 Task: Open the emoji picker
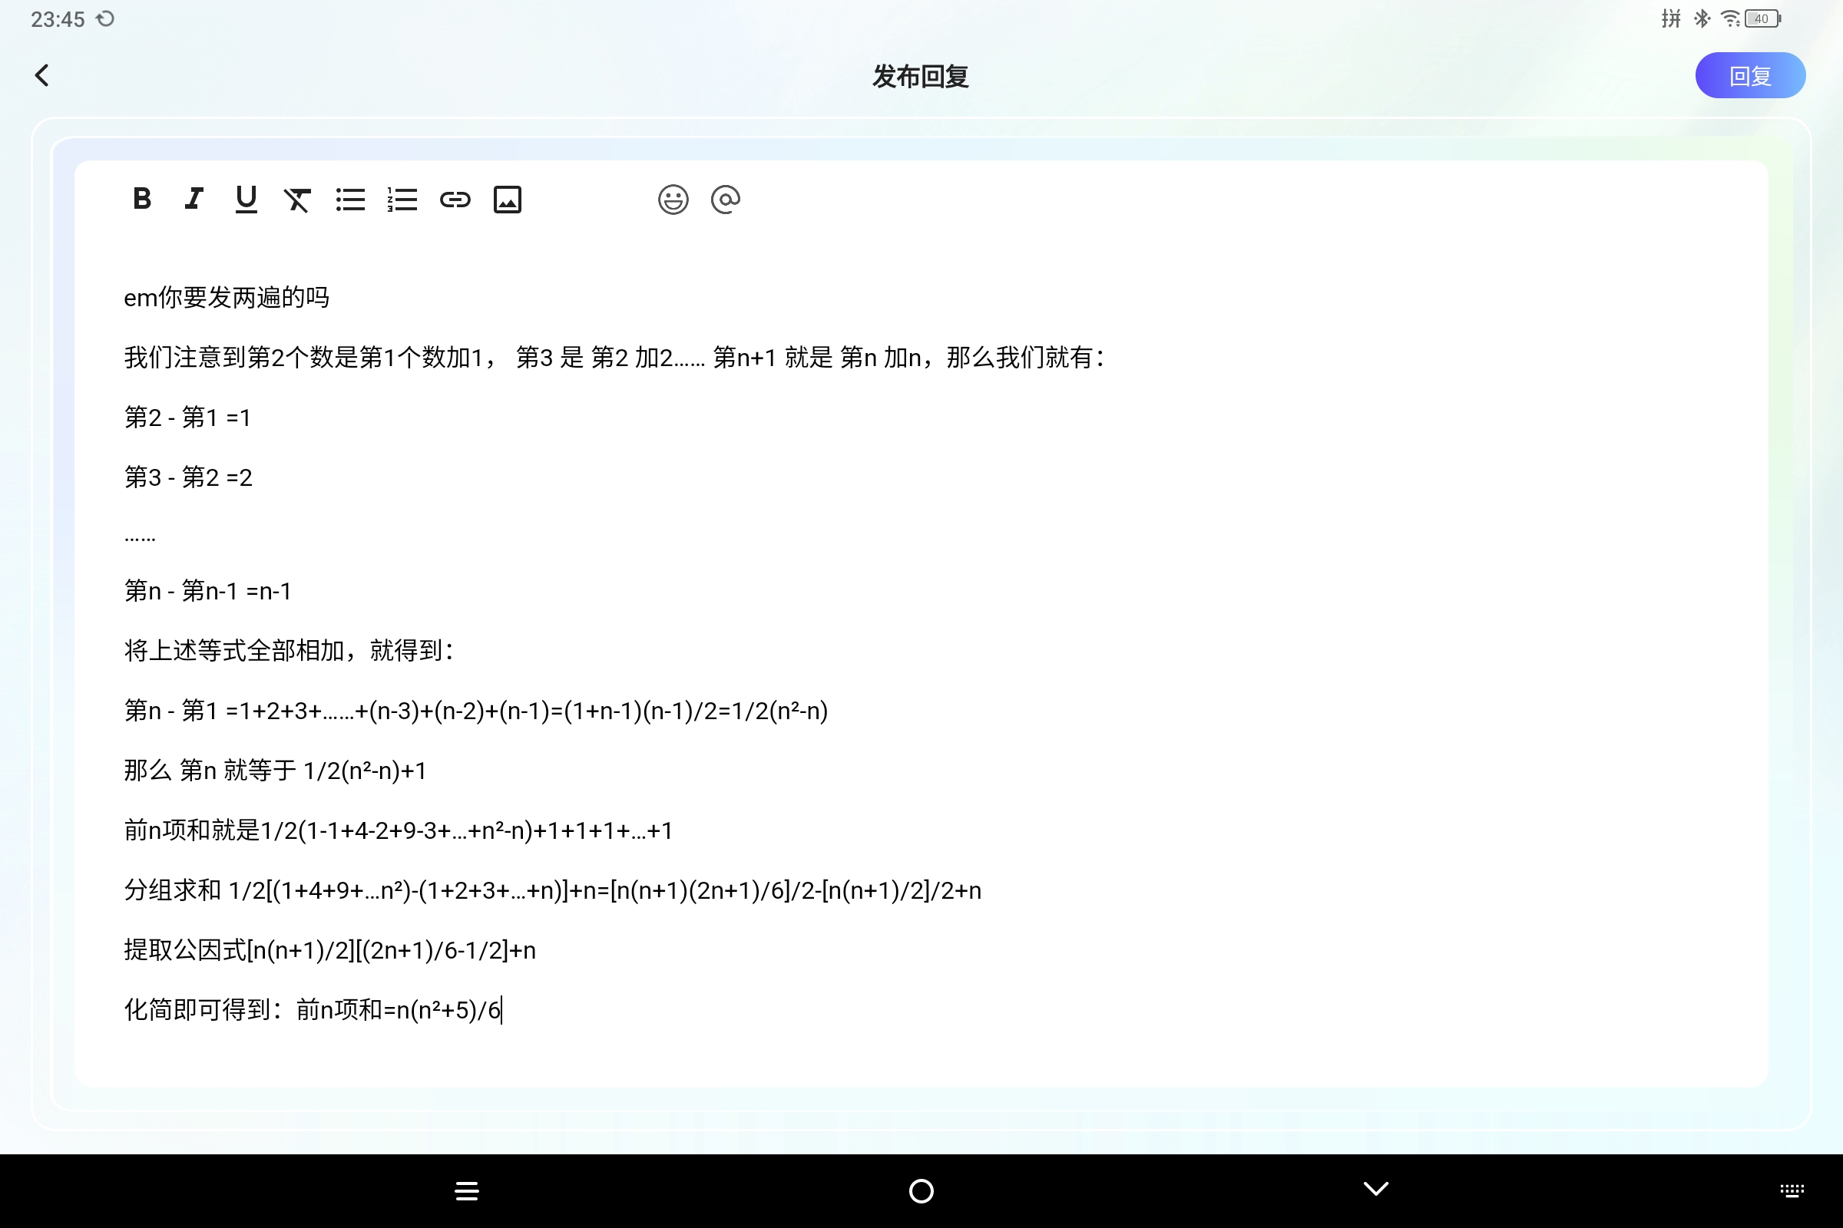673,200
